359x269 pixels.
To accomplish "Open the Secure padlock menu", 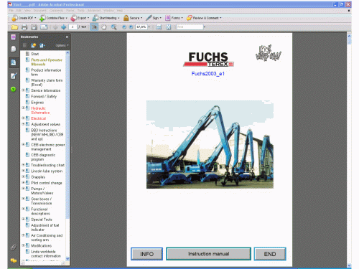I will (x=133, y=18).
